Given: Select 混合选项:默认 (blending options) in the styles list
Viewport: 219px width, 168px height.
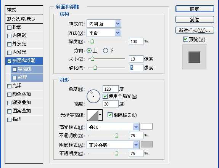Looking at the screenshot, I should [x=24, y=19].
